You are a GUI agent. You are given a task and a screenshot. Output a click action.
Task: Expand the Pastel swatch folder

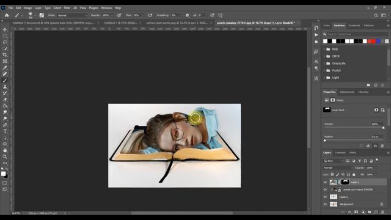coord(324,70)
